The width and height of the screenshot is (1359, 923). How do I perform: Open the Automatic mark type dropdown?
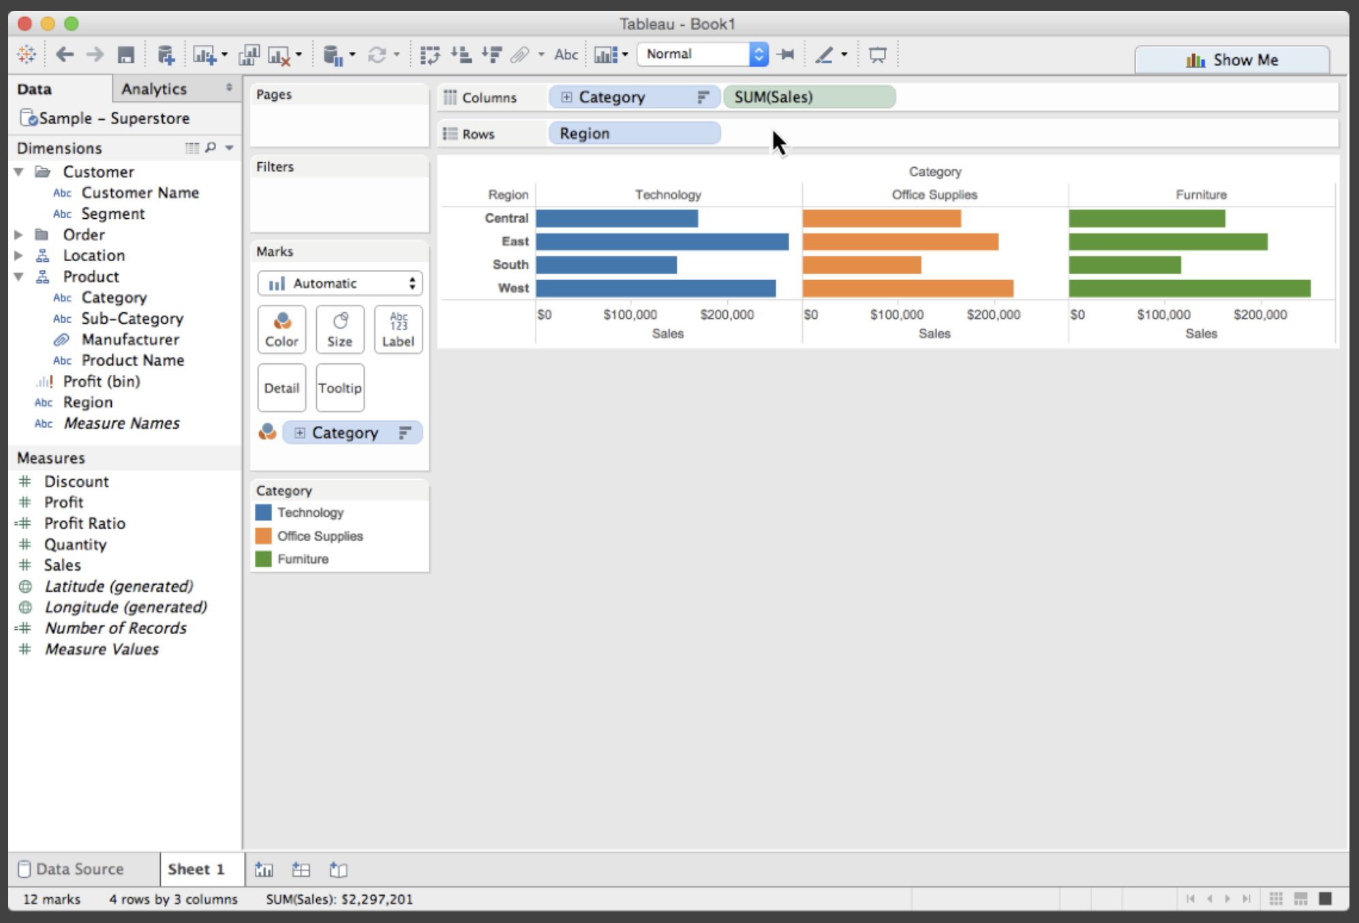click(x=339, y=284)
